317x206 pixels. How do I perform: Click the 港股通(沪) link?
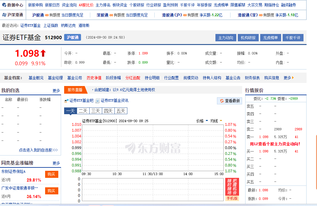tap(172, 15)
